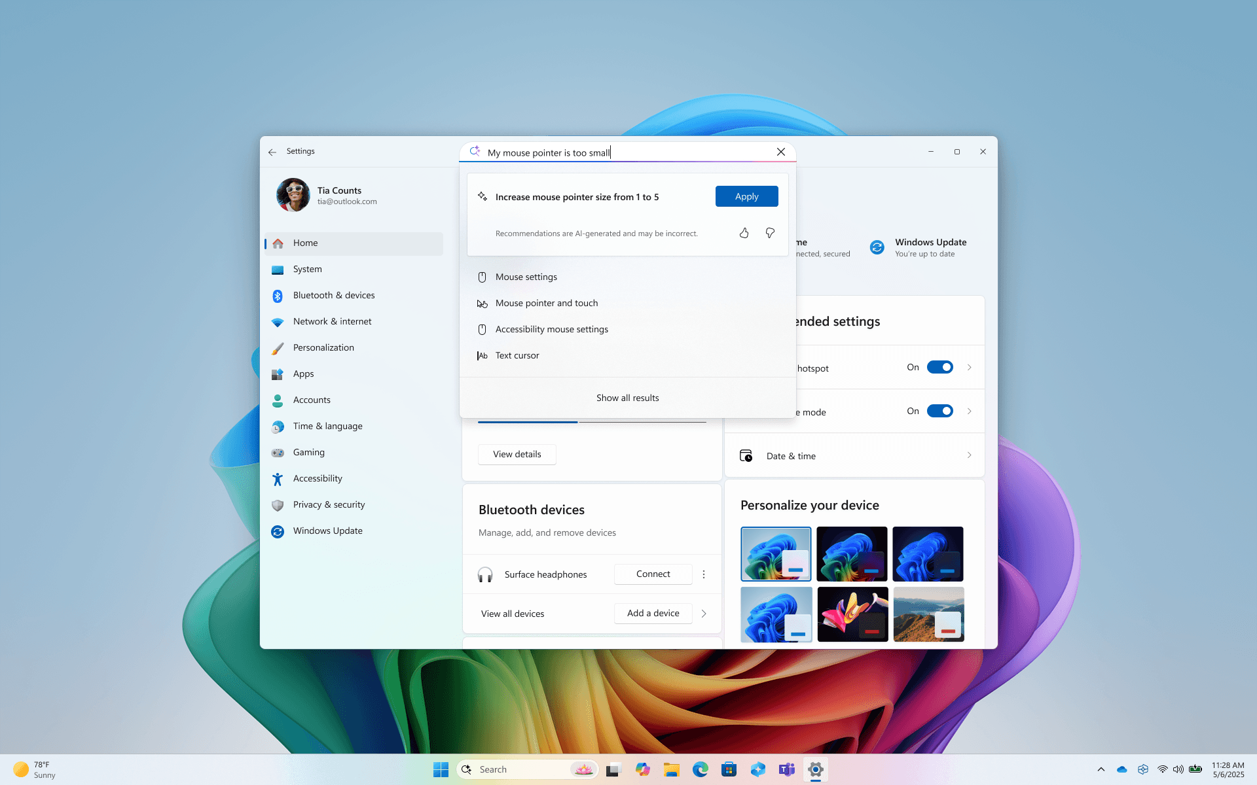Click Show all results
Image resolution: width=1257 pixels, height=785 pixels.
pos(627,397)
